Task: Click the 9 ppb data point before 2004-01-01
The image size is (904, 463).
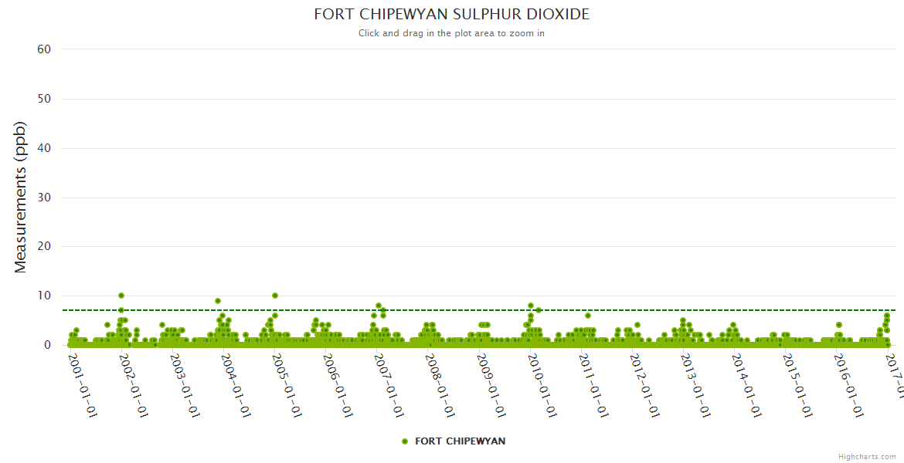Action: [x=218, y=301]
